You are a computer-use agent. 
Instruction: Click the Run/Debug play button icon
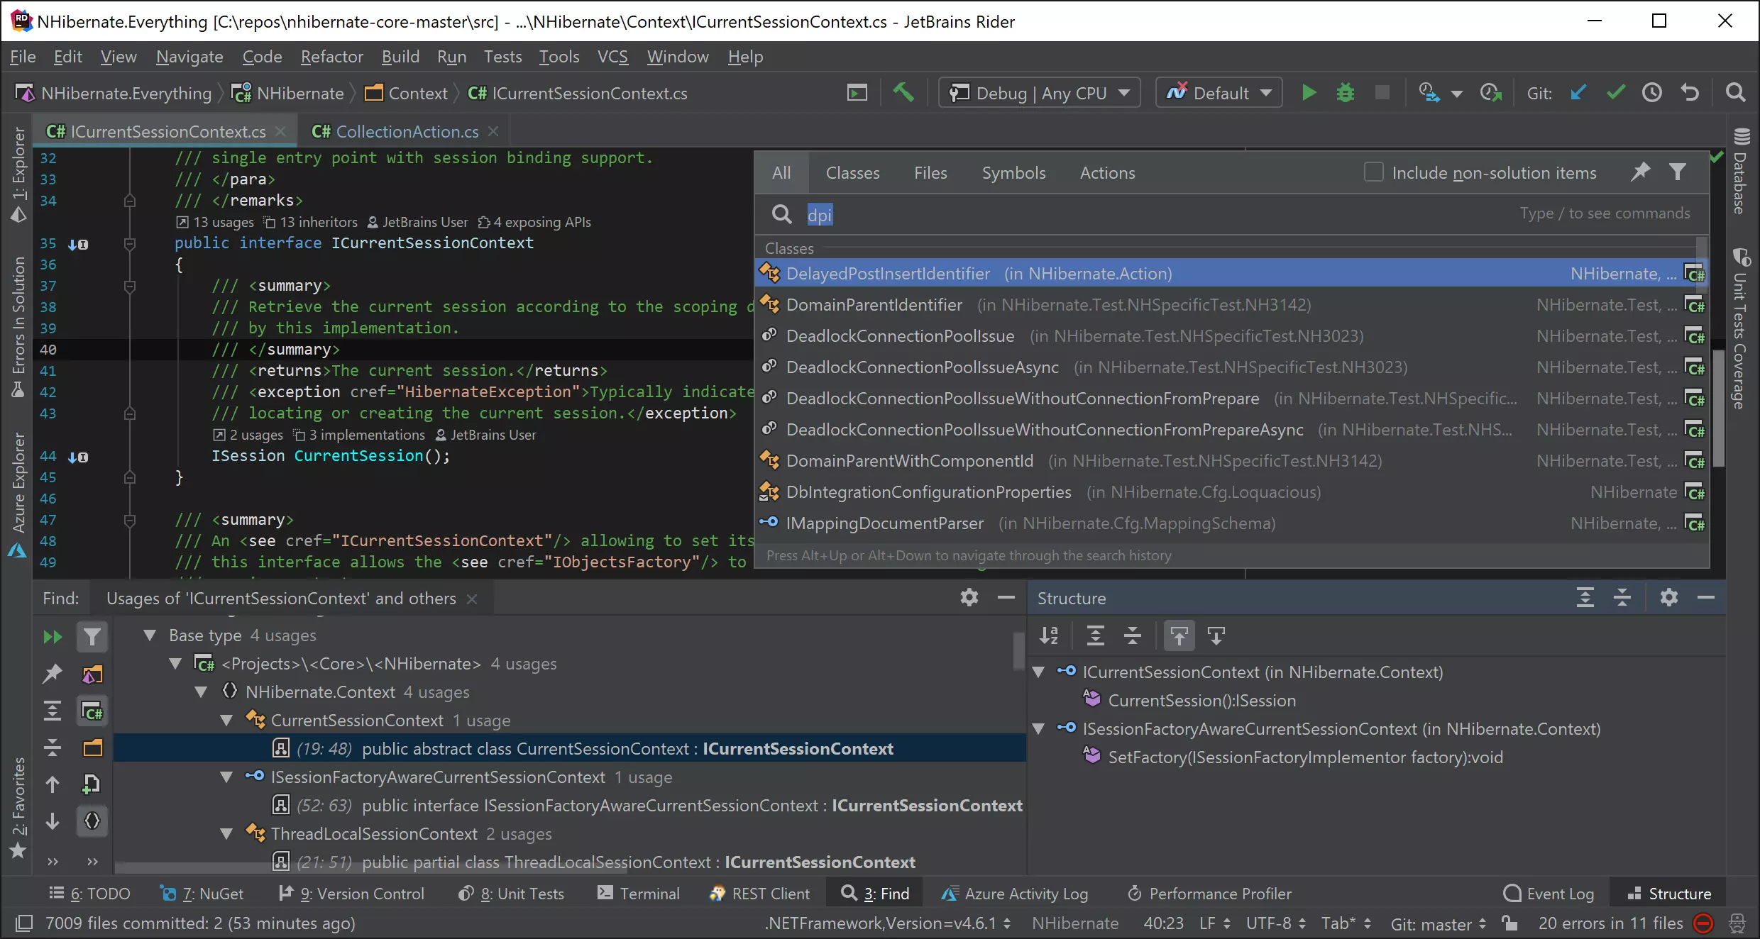[1309, 93]
